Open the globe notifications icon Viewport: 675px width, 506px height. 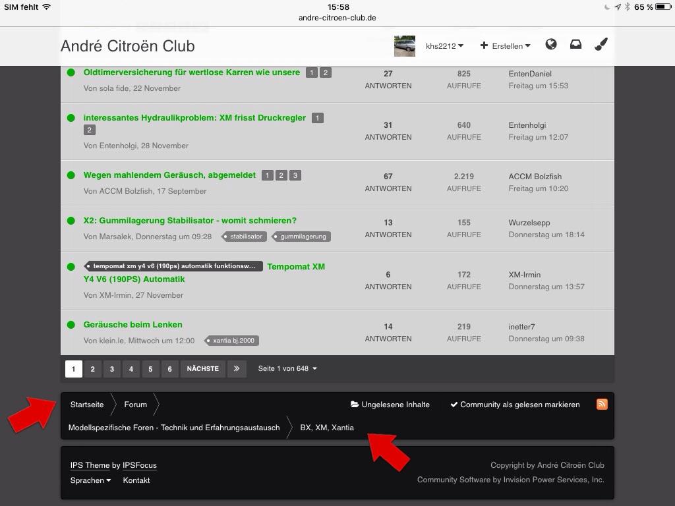coord(550,44)
